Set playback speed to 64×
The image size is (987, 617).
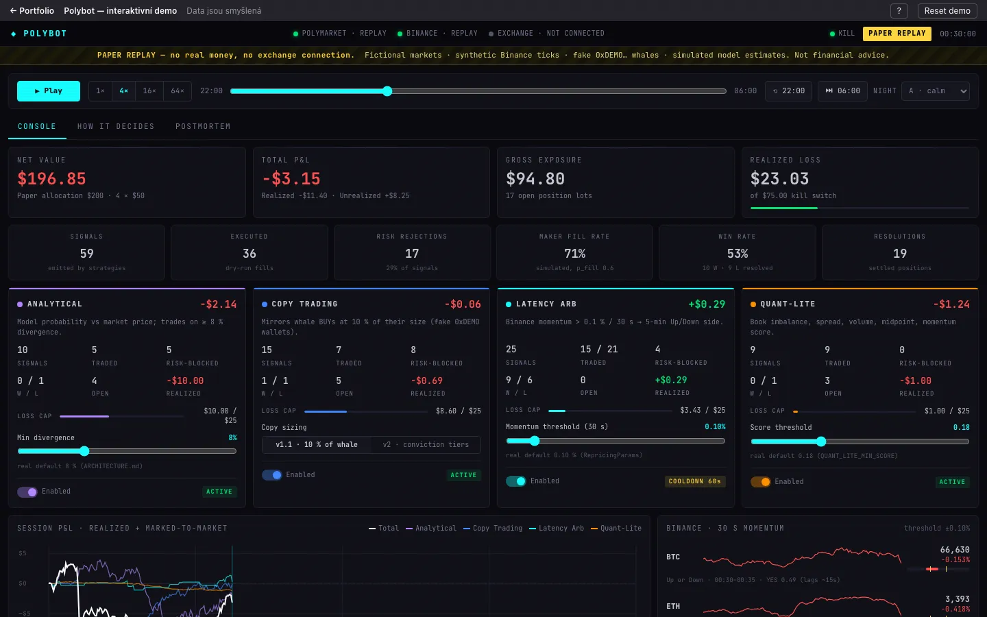click(178, 90)
